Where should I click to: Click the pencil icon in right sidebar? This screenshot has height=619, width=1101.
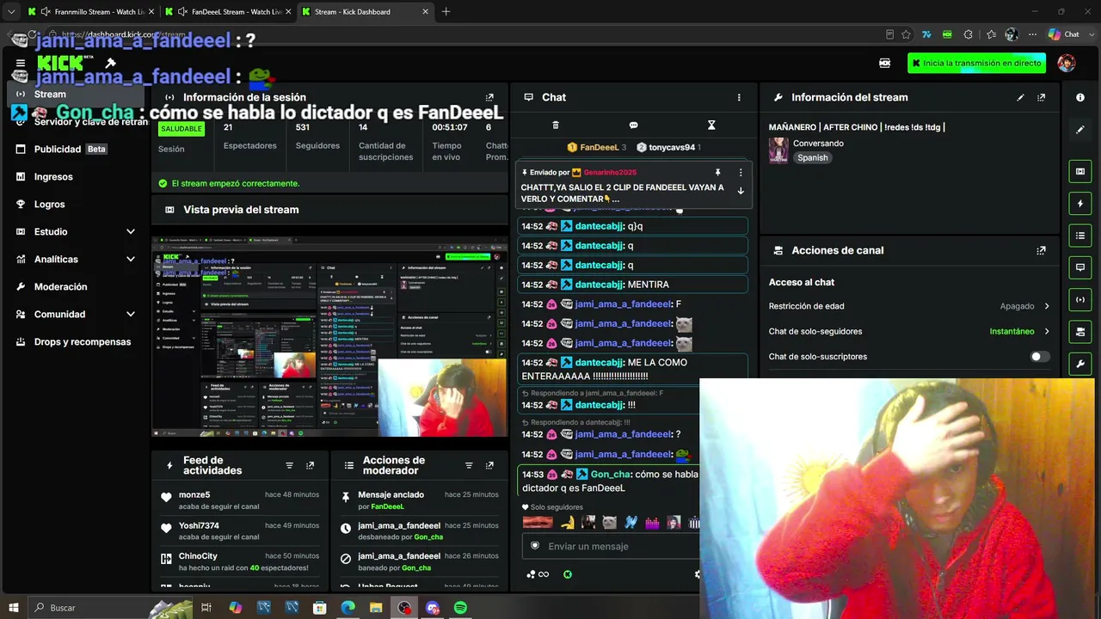(1080, 130)
